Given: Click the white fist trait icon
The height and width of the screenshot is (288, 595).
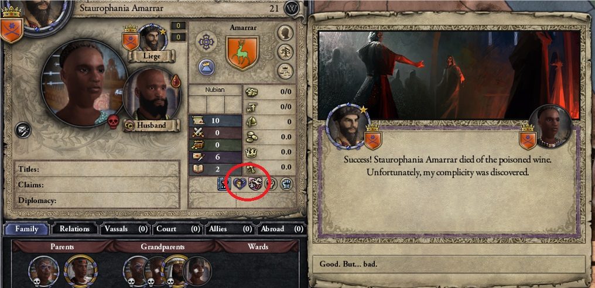Looking at the screenshot, I should click(286, 184).
